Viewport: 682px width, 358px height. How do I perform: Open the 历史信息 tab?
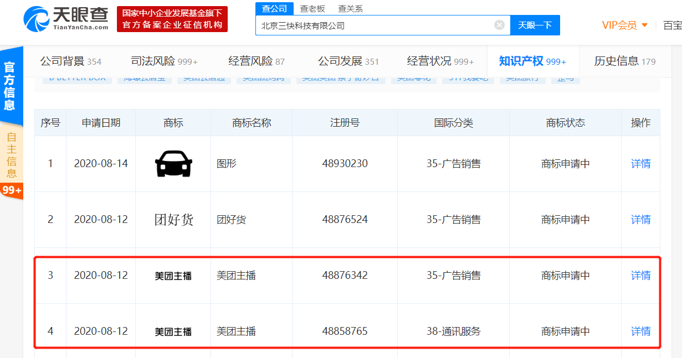(625, 61)
